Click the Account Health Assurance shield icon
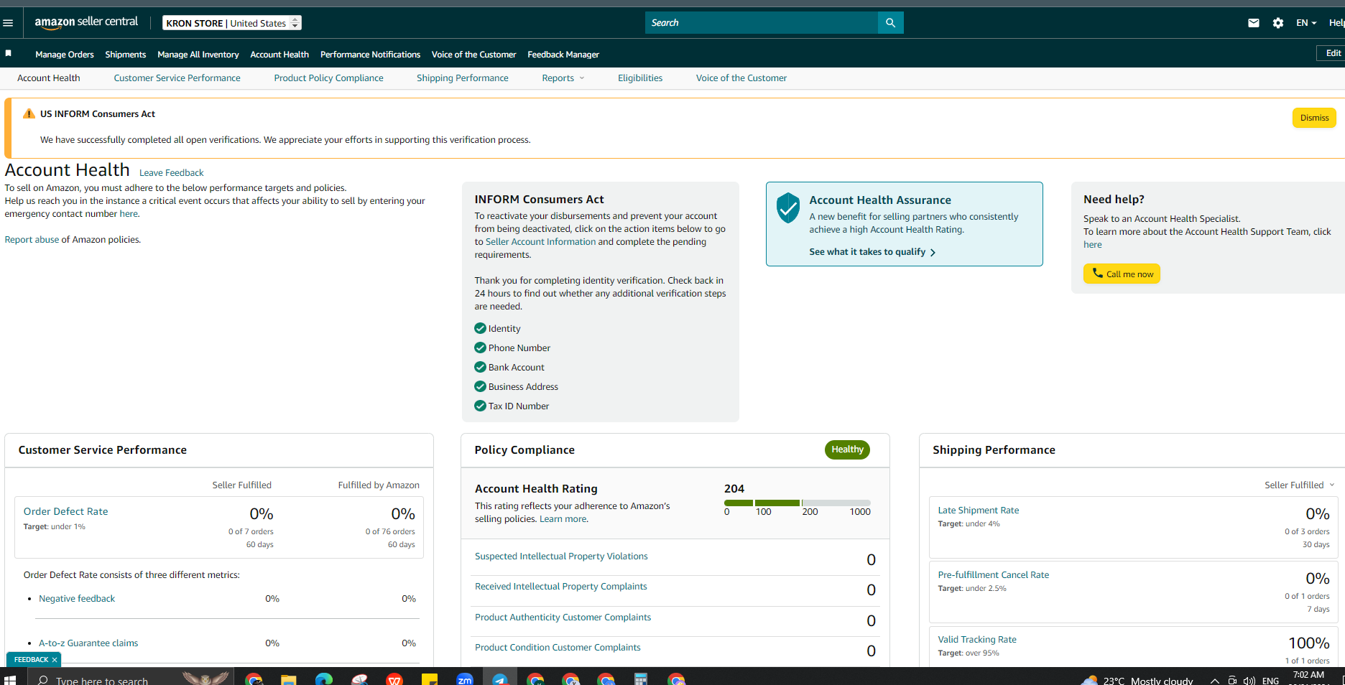The width and height of the screenshot is (1345, 685). click(x=788, y=208)
